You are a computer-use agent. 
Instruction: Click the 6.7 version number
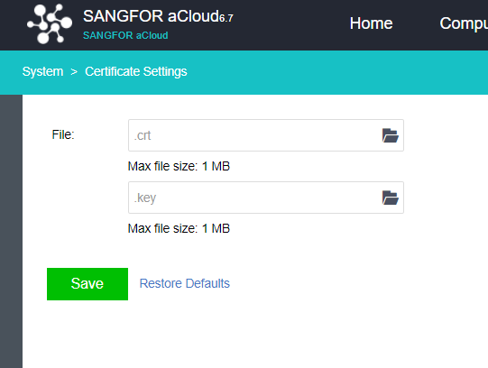point(226,18)
